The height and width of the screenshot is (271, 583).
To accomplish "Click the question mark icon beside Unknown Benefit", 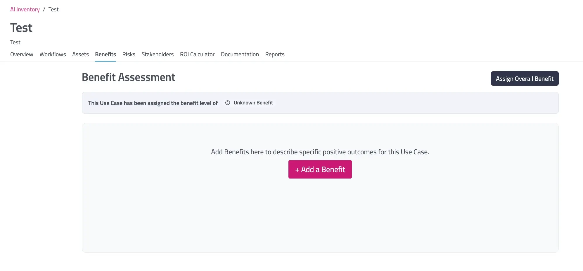I will point(228,103).
